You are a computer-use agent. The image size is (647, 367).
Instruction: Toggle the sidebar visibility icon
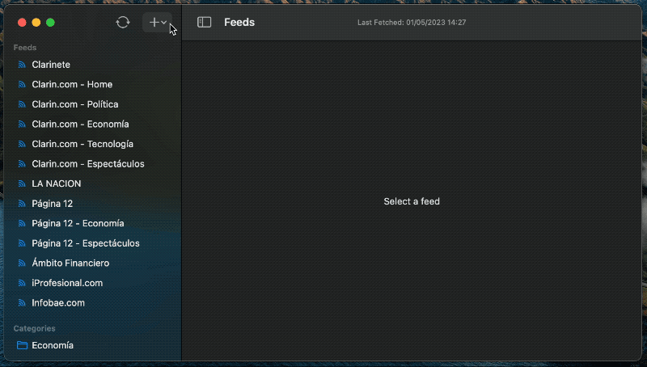click(x=205, y=23)
